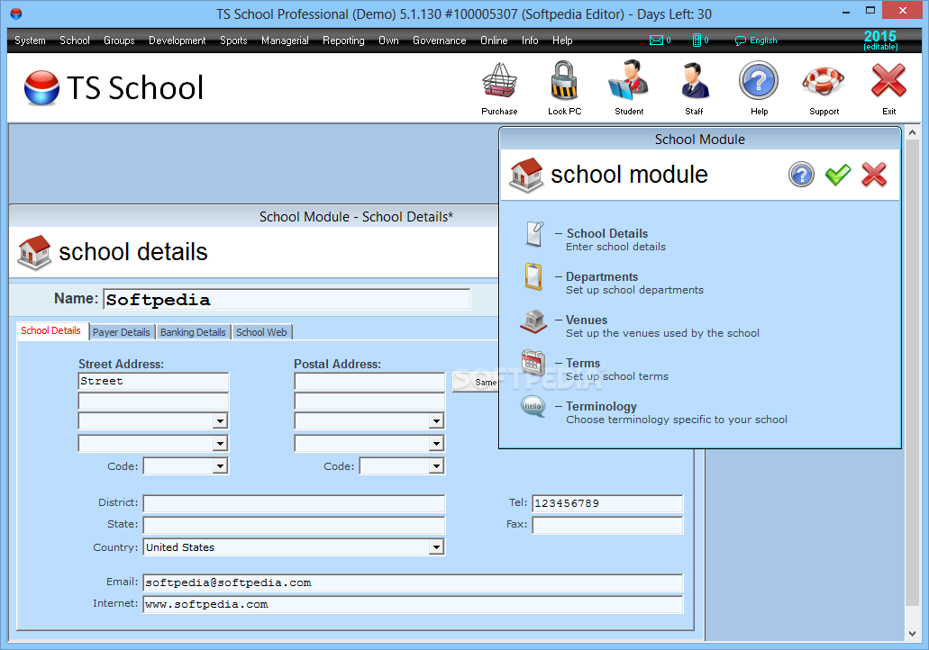Viewport: 929px width, 650px height.
Task: Switch to the School Web tab
Action: tap(261, 332)
